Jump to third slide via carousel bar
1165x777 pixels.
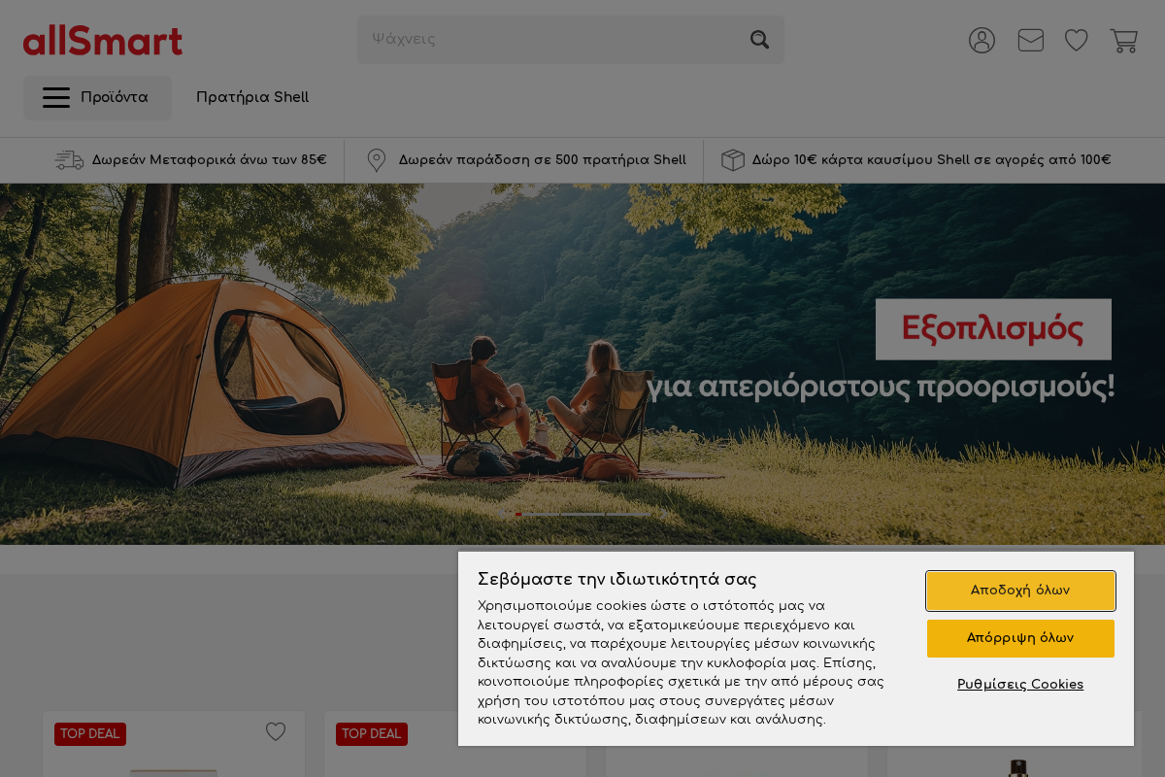click(627, 514)
